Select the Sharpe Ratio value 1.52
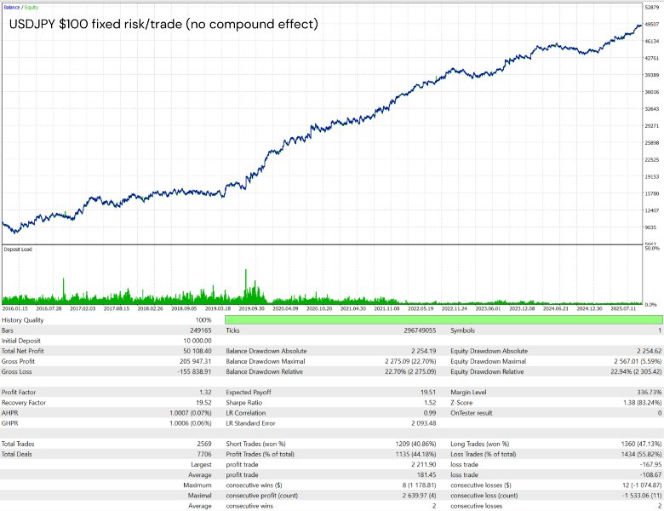Screen dimensions: 664x511 pyautogui.click(x=430, y=403)
